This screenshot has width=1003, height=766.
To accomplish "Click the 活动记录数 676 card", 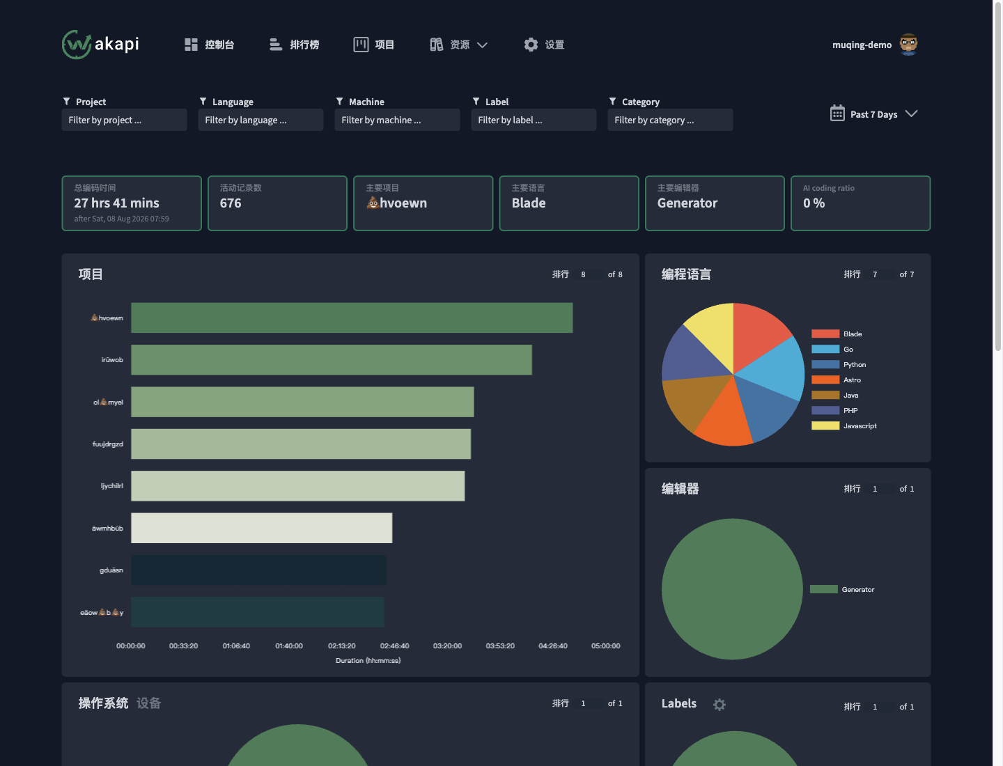I will 277,203.
